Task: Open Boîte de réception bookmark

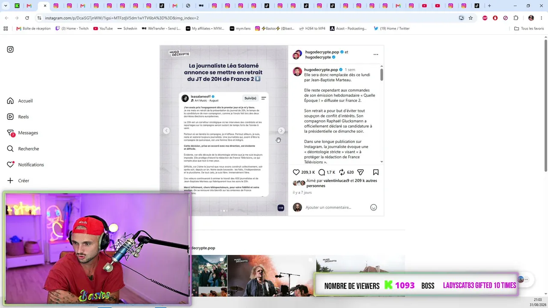Action: [33, 29]
